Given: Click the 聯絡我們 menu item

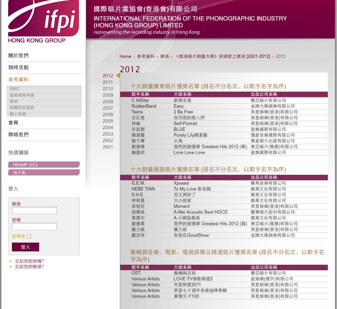Looking at the screenshot, I should pos(18,135).
